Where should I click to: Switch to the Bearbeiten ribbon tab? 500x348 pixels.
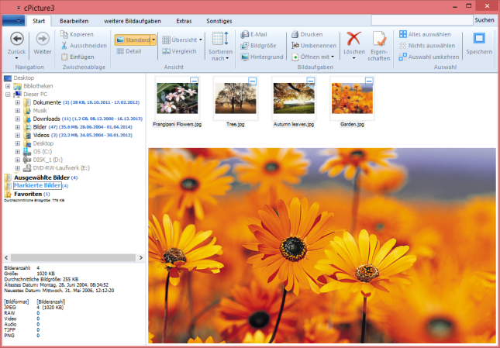tap(74, 19)
